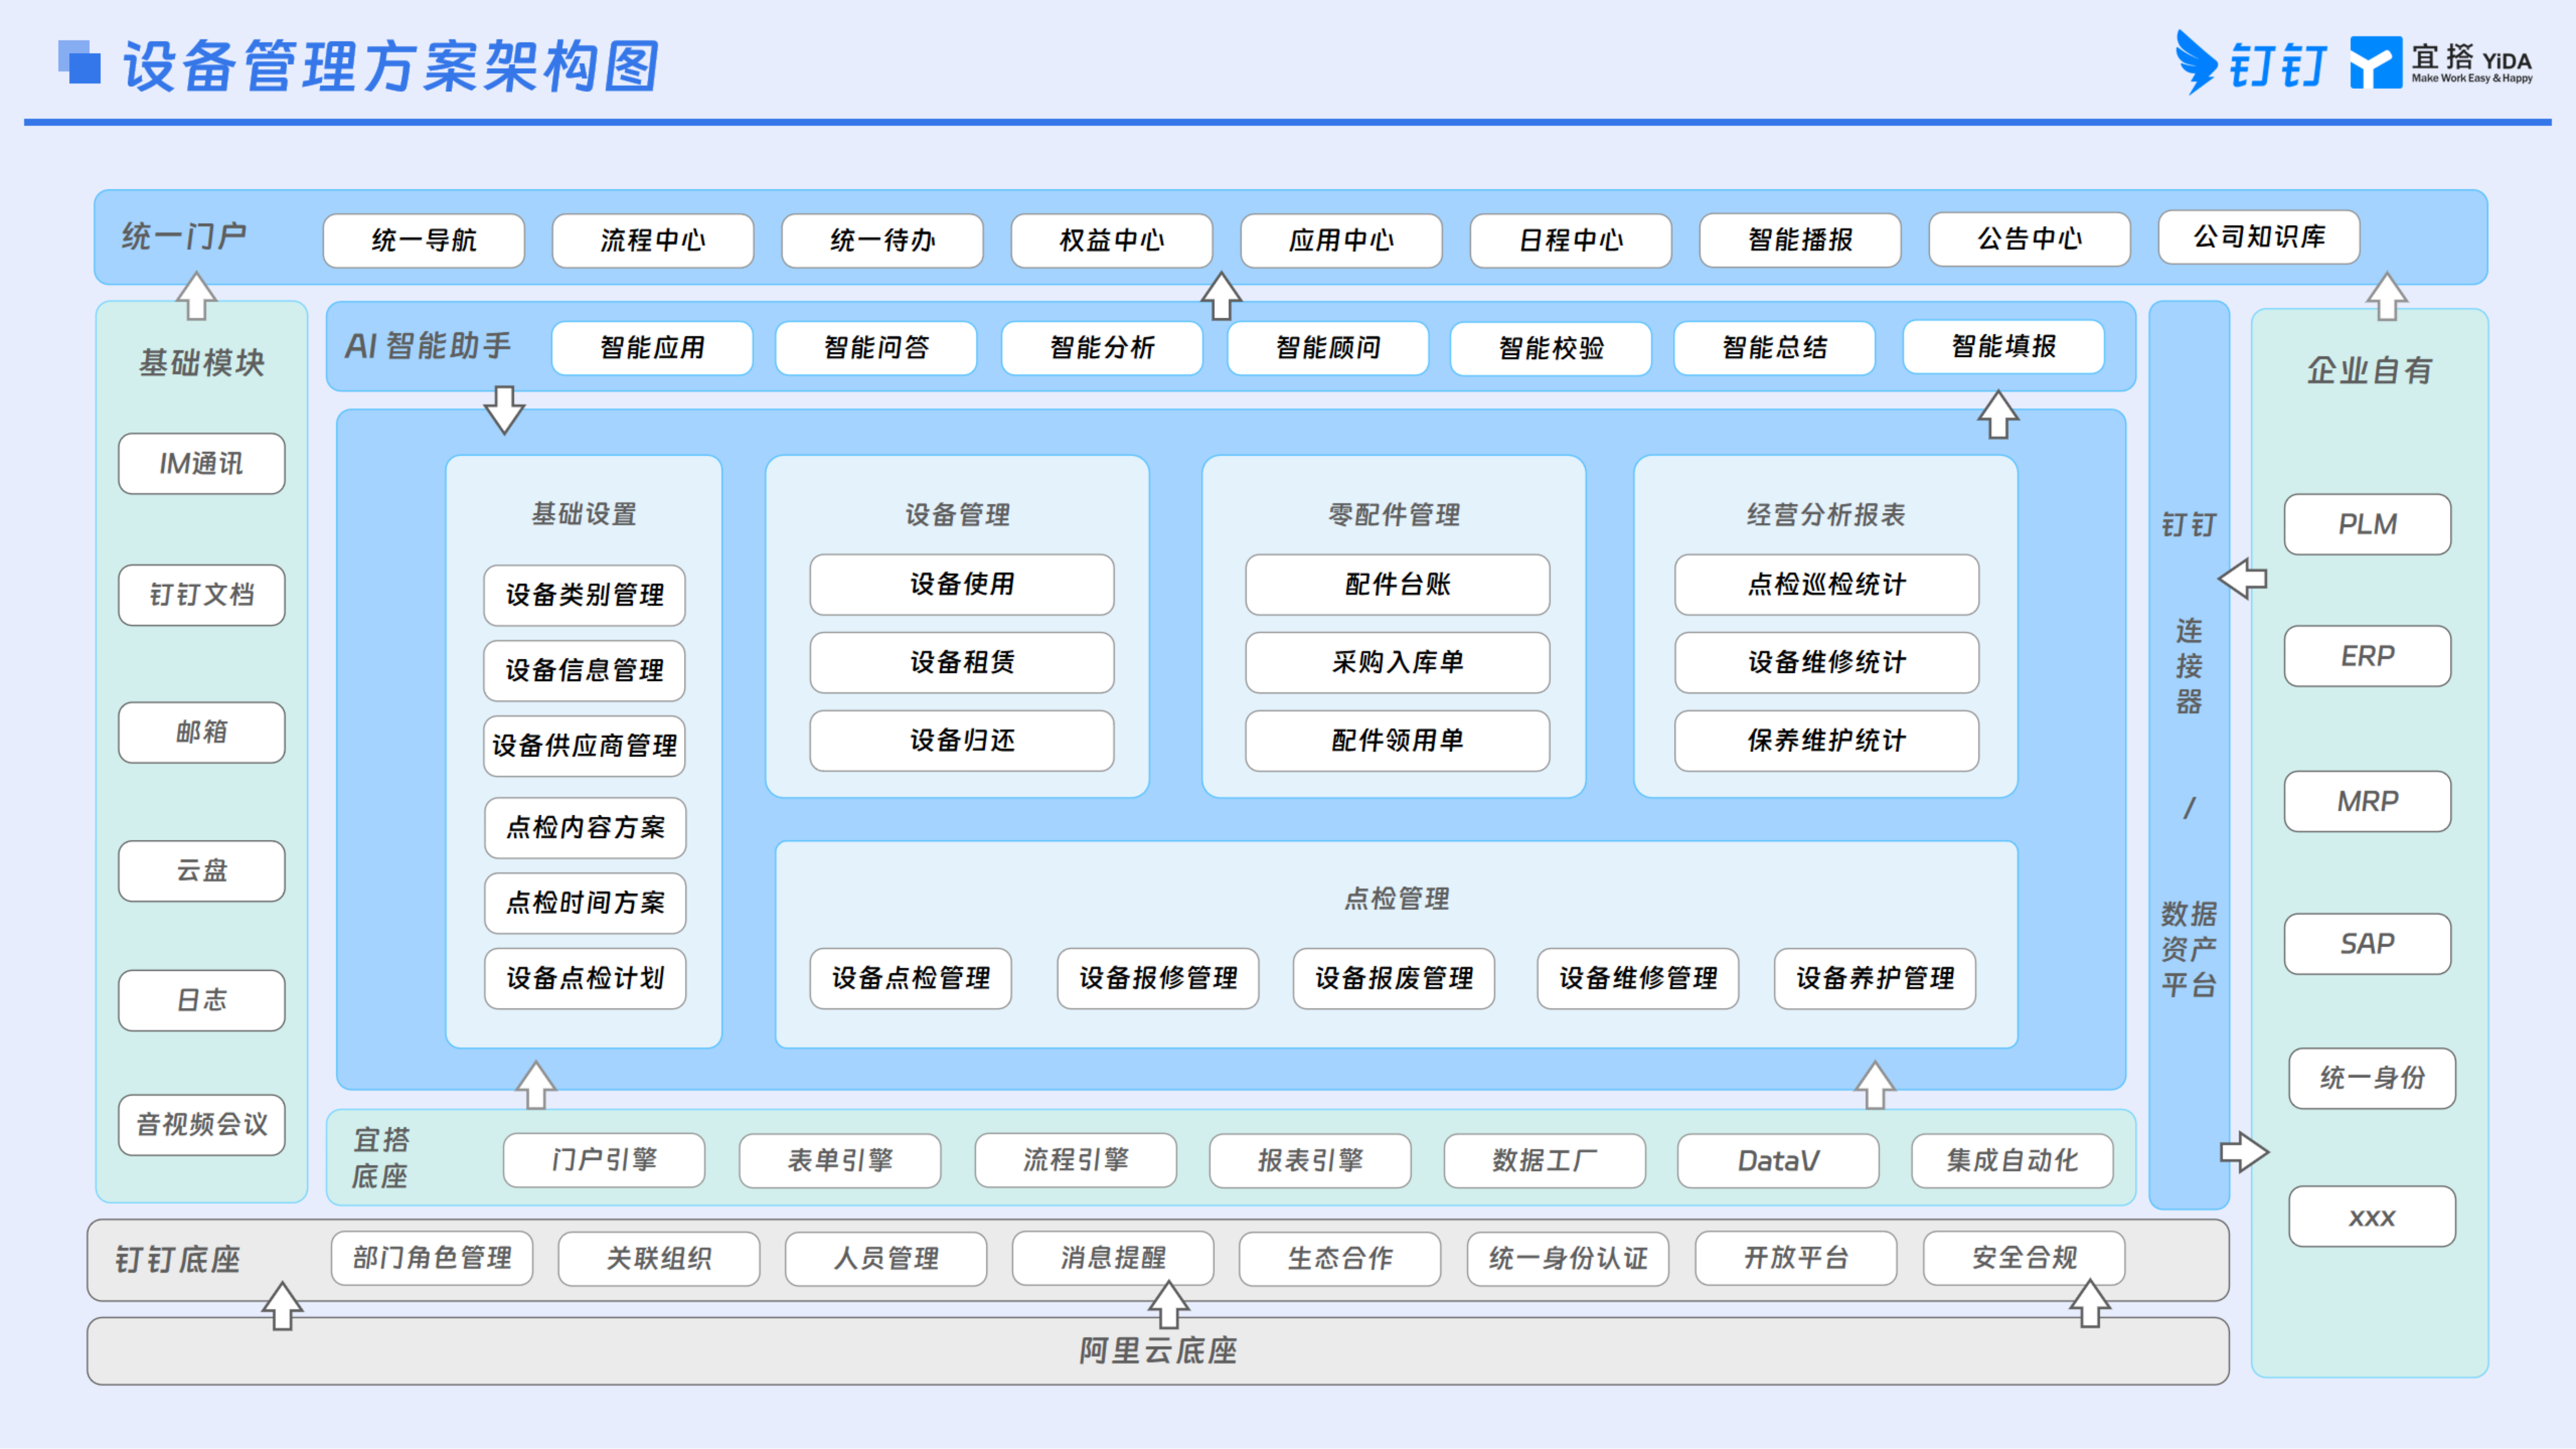2576x1449 pixels.
Task: Select the PLM enterprise system box
Action: click(2368, 524)
